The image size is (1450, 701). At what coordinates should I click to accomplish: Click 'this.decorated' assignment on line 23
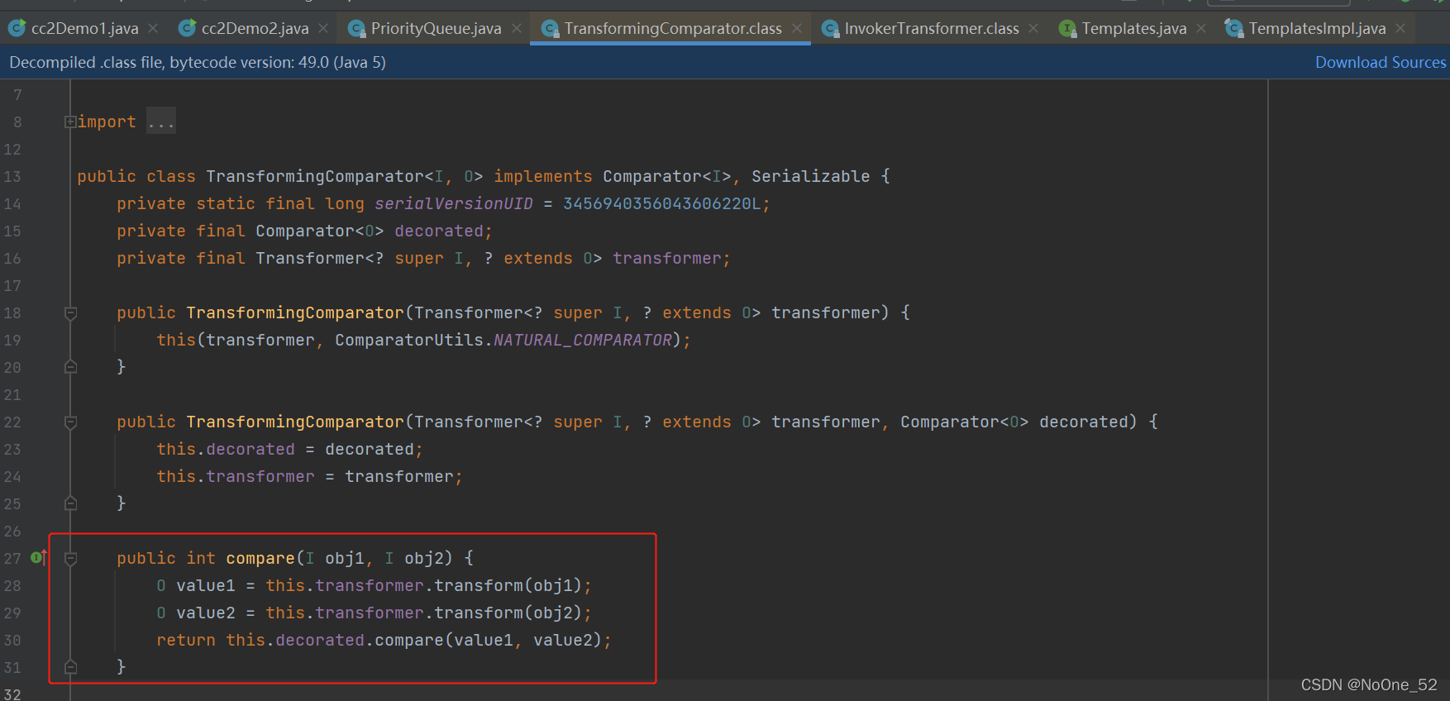click(226, 449)
